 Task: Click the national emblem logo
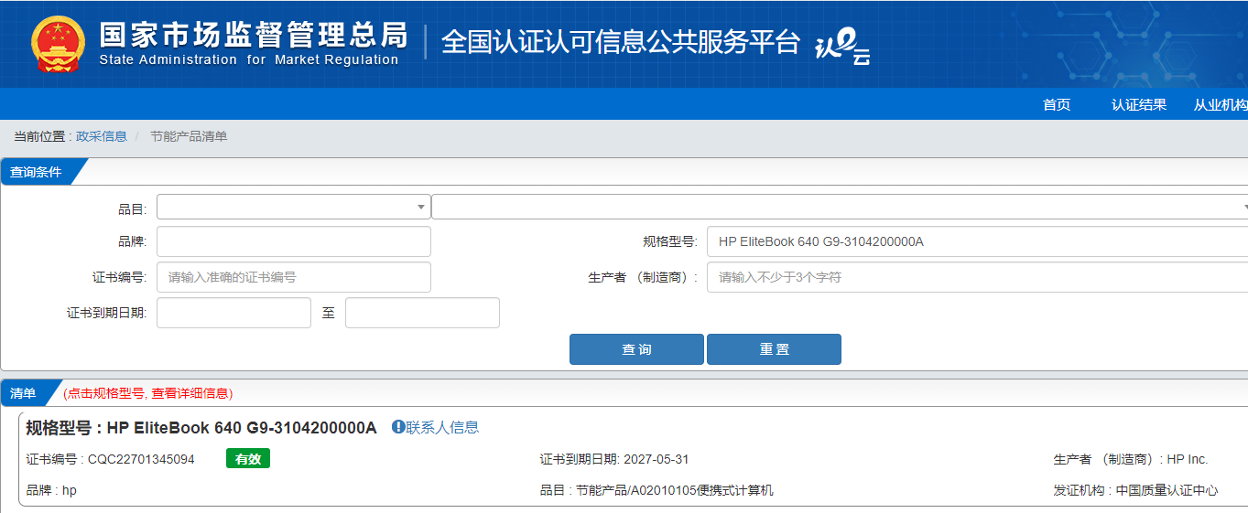click(x=58, y=44)
